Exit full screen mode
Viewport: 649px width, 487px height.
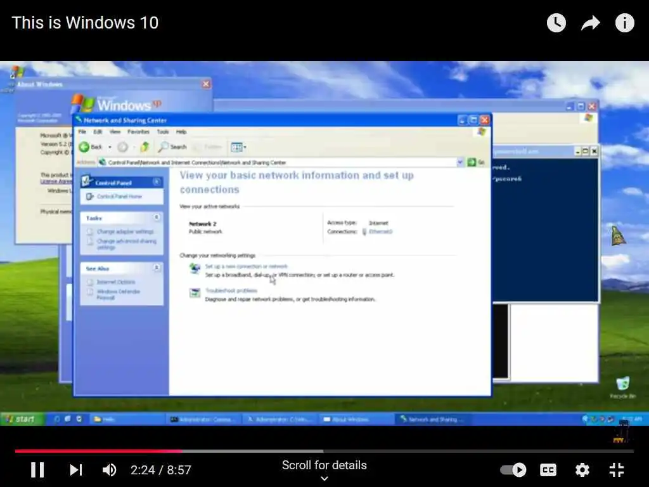click(x=617, y=470)
